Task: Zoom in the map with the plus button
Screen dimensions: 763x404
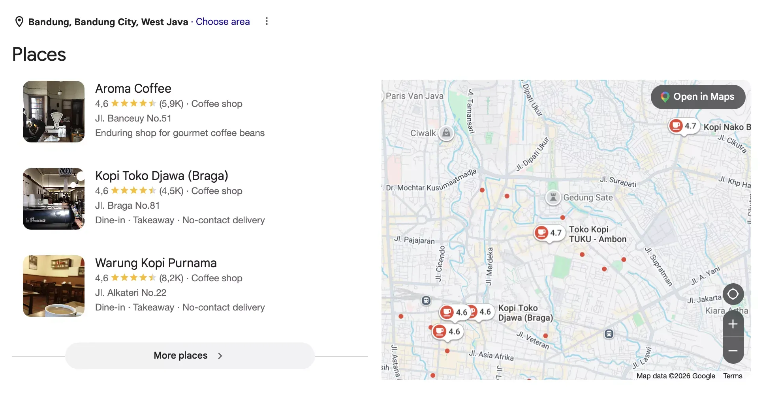Action: tap(733, 324)
